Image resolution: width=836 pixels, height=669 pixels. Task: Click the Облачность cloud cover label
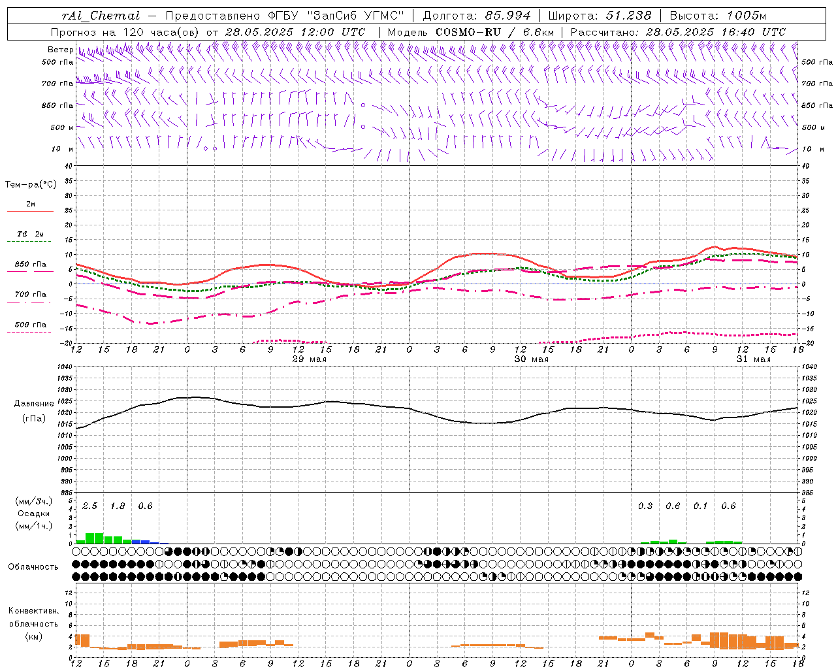click(x=33, y=567)
